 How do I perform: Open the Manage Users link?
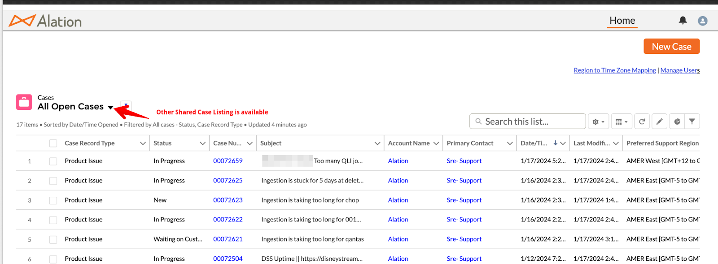(x=680, y=70)
